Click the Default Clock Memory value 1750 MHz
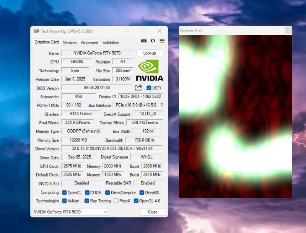306x233 pixels. click(113, 174)
